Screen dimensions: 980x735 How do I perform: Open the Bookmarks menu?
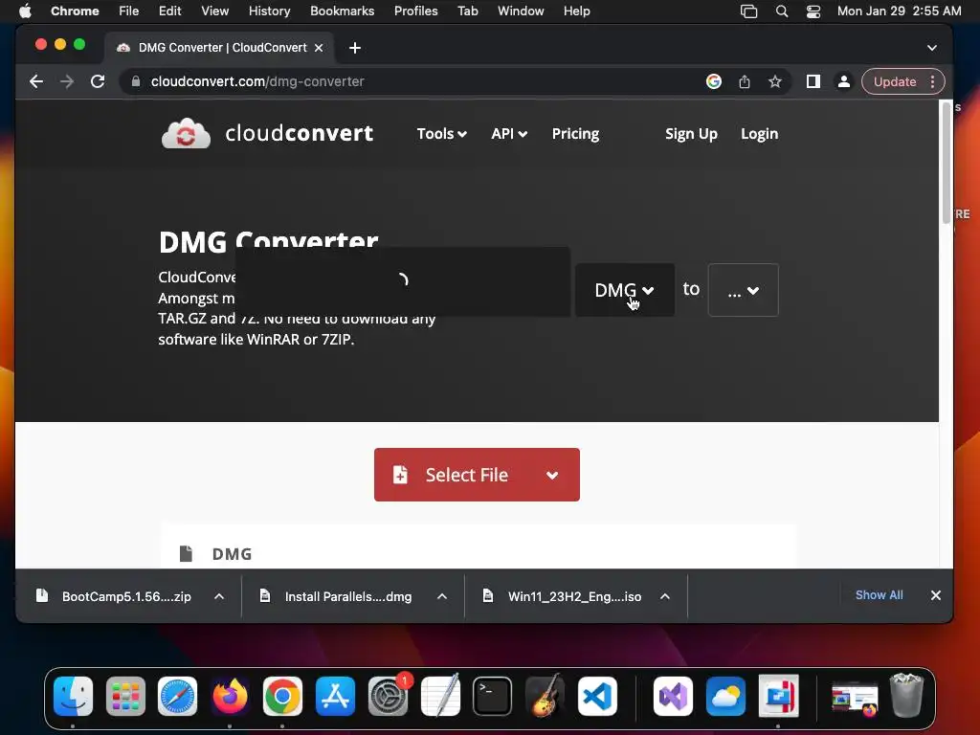pyautogui.click(x=342, y=11)
